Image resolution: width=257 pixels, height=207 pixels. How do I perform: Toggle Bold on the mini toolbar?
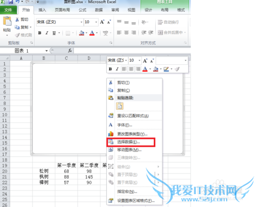point(111,69)
